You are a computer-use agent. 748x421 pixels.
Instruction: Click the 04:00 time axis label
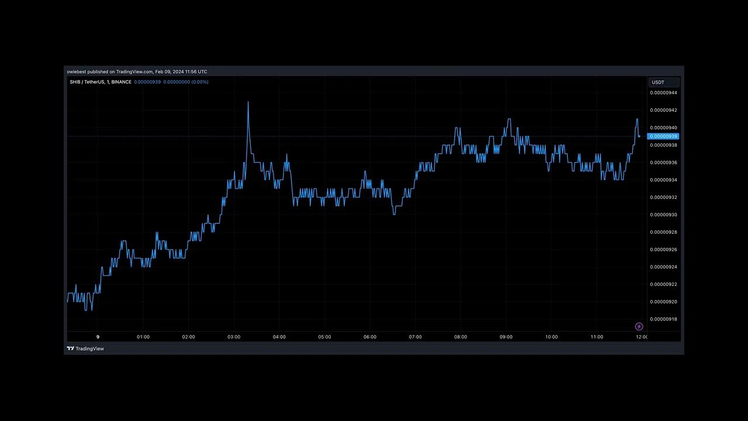pyautogui.click(x=279, y=337)
